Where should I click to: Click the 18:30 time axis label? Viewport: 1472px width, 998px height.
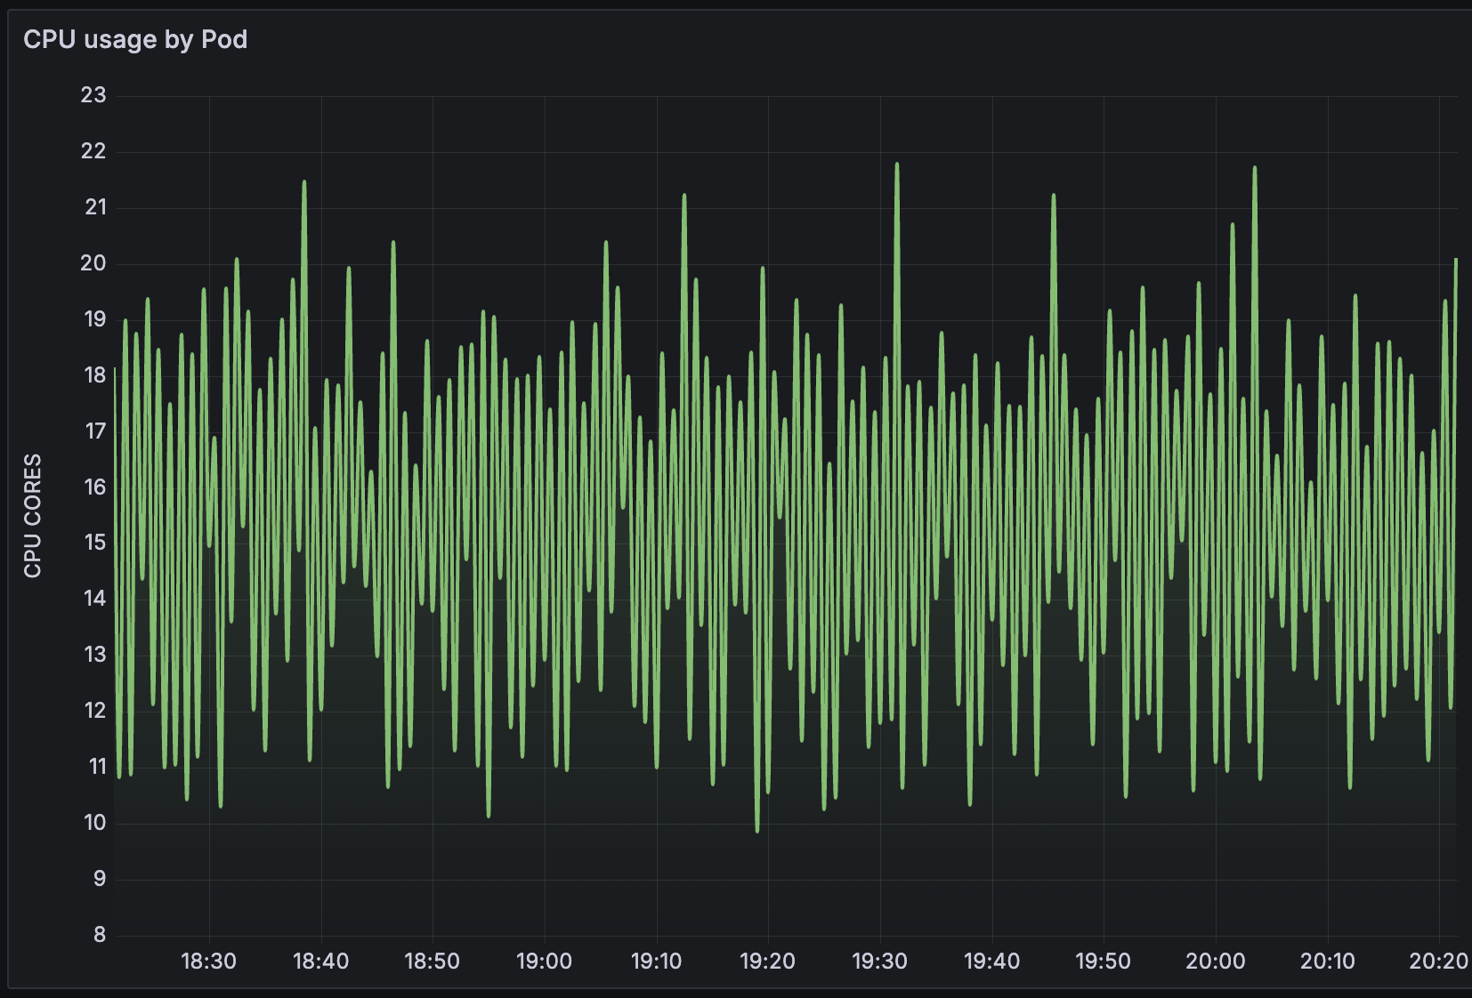pos(209,962)
